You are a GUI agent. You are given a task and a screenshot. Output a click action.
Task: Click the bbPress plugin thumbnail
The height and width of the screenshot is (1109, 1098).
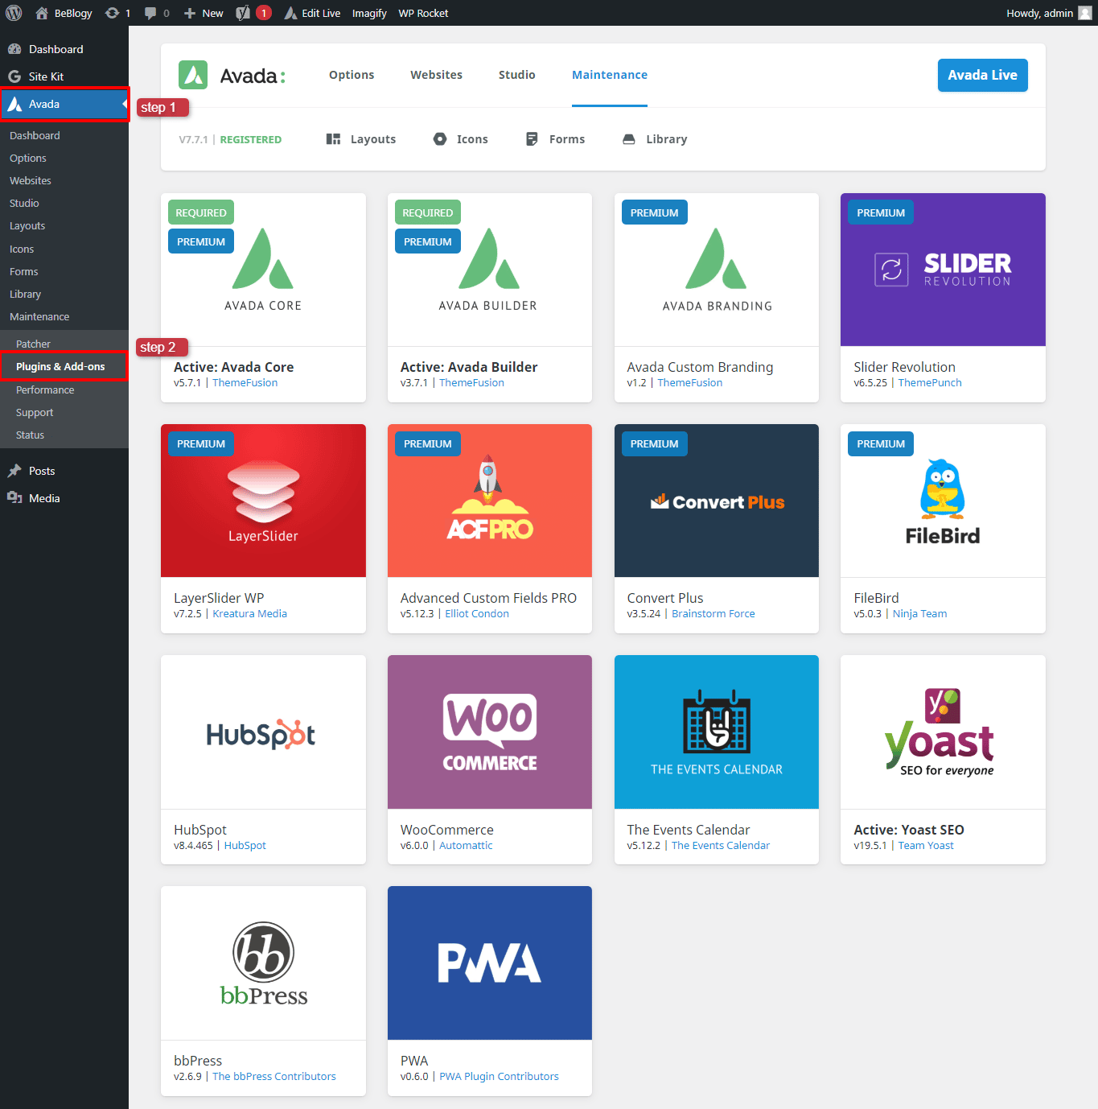[263, 963]
